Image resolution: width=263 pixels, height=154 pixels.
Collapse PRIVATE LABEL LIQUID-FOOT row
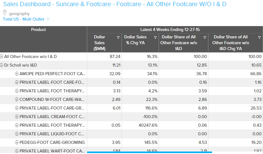tap(17, 134)
